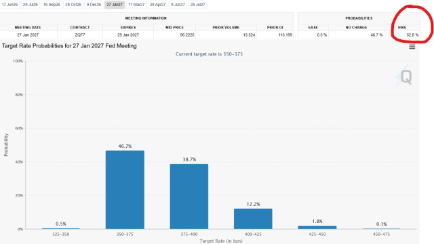Click the EXPIRES column header
The height and width of the screenshot is (244, 434).
click(x=128, y=27)
